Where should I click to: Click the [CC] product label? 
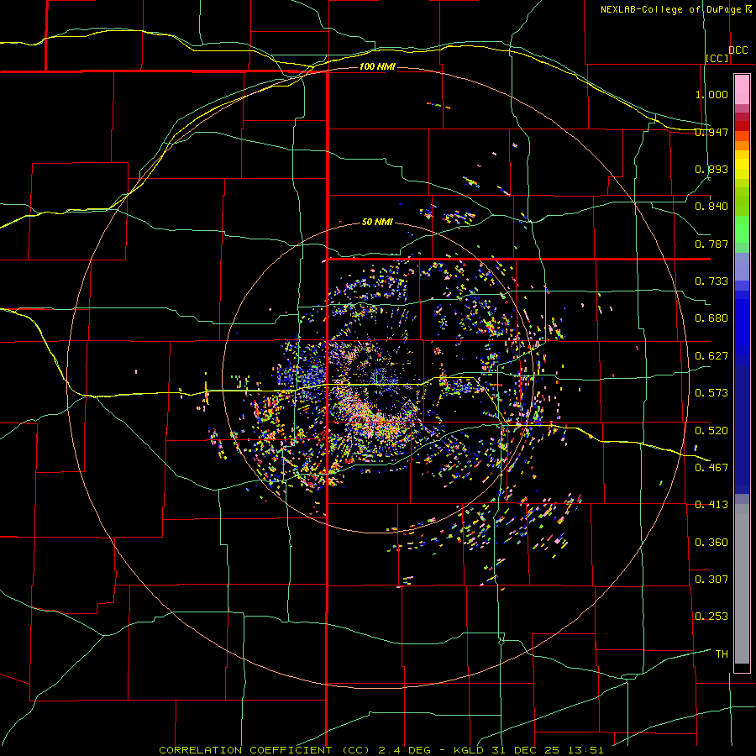coord(717,58)
